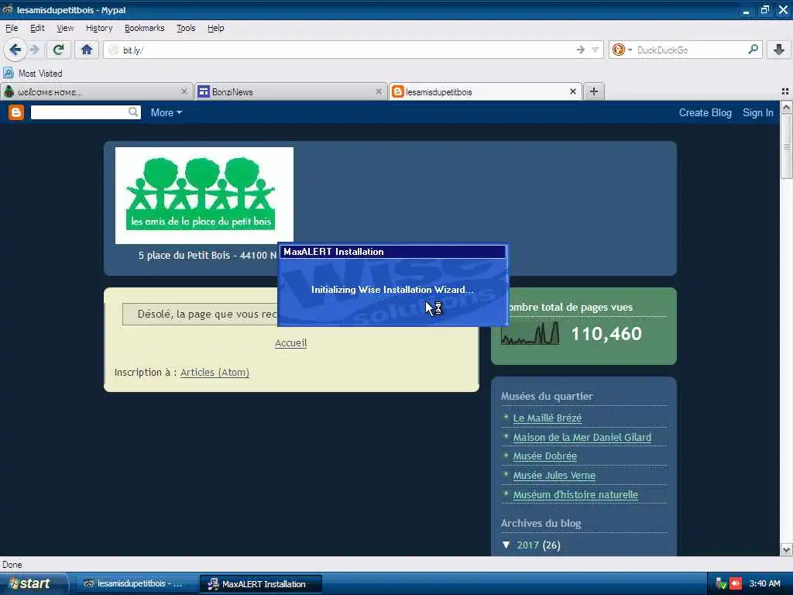The height and width of the screenshot is (595, 793).
Task: Open the Le Maillé Brézé link
Action: [x=548, y=418]
